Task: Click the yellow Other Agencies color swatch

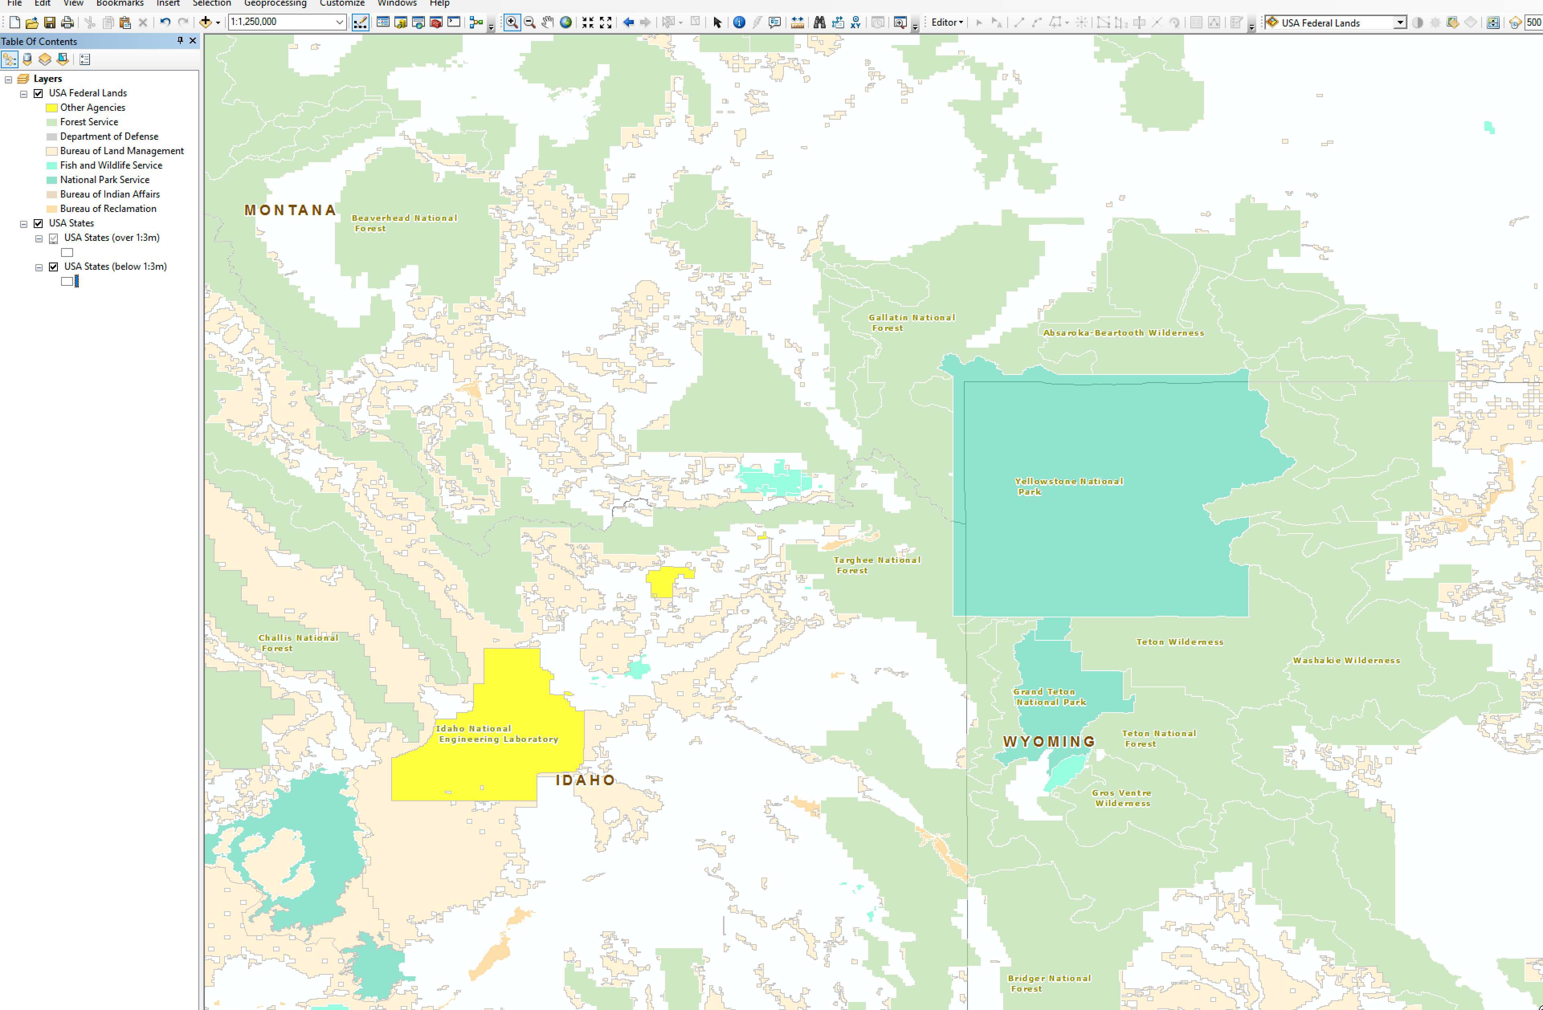Action: [52, 108]
